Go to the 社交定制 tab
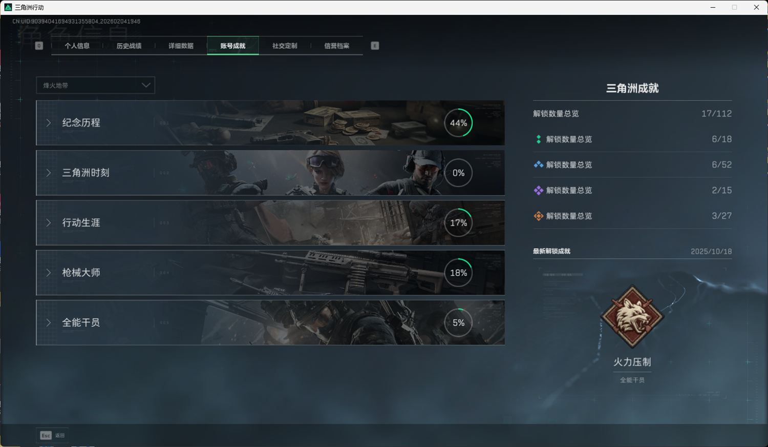 click(285, 46)
